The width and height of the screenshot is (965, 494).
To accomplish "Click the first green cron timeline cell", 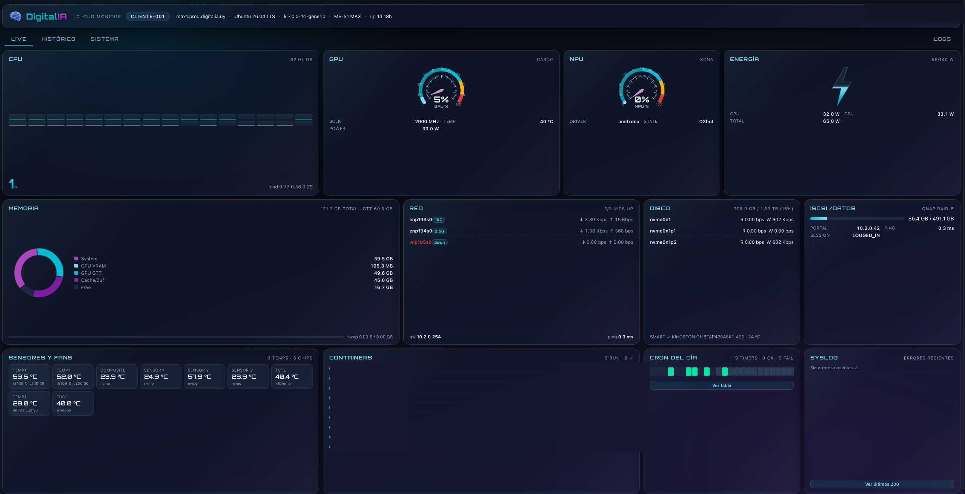I will 671,372.
